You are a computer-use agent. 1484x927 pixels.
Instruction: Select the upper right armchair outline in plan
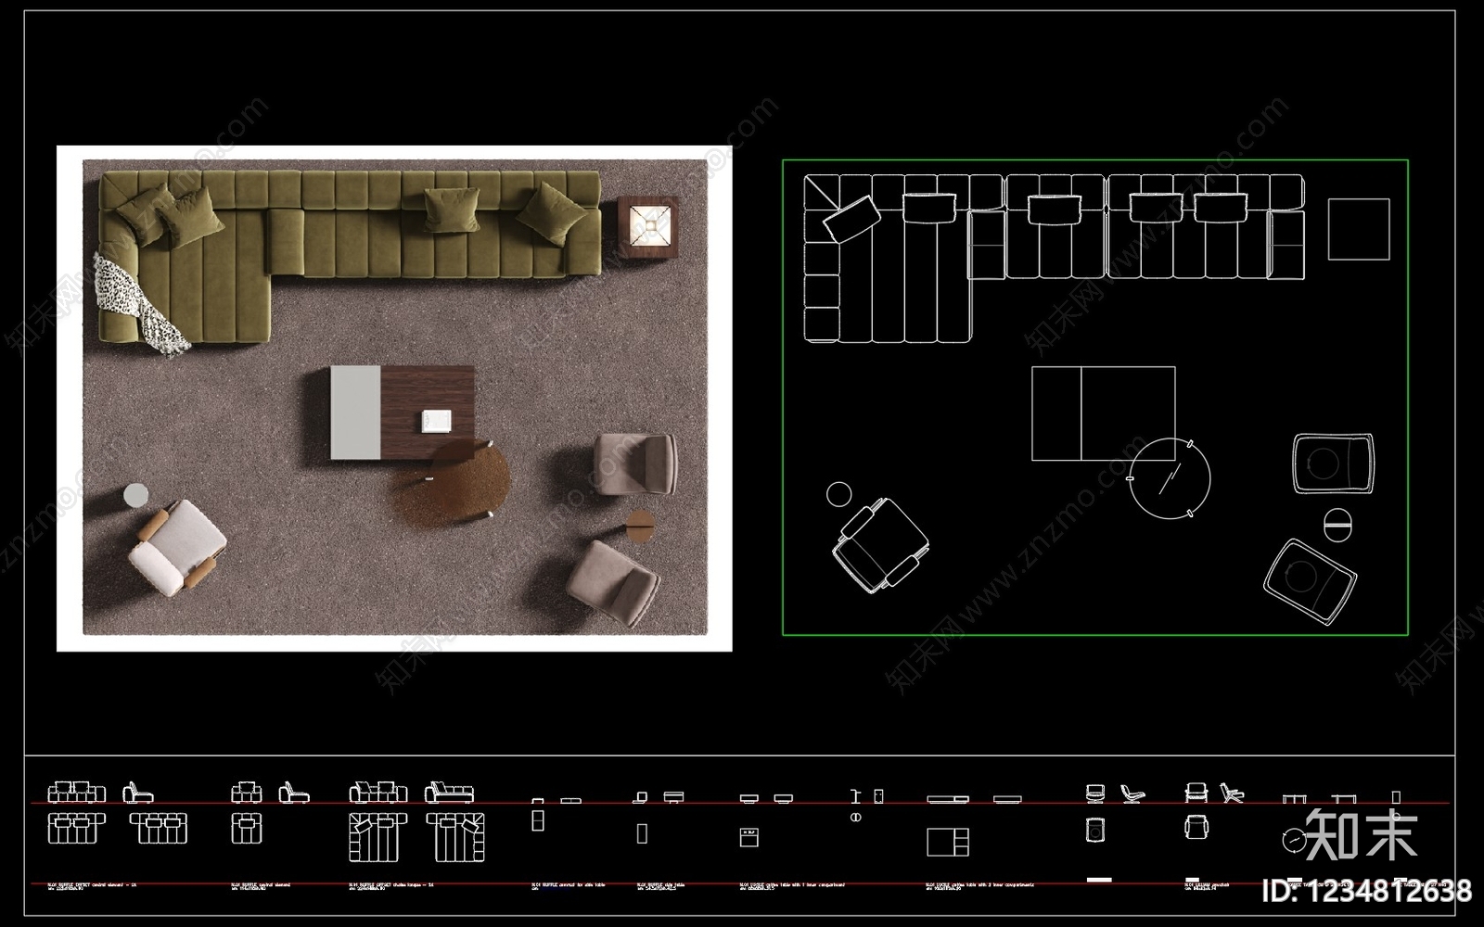click(x=1333, y=463)
